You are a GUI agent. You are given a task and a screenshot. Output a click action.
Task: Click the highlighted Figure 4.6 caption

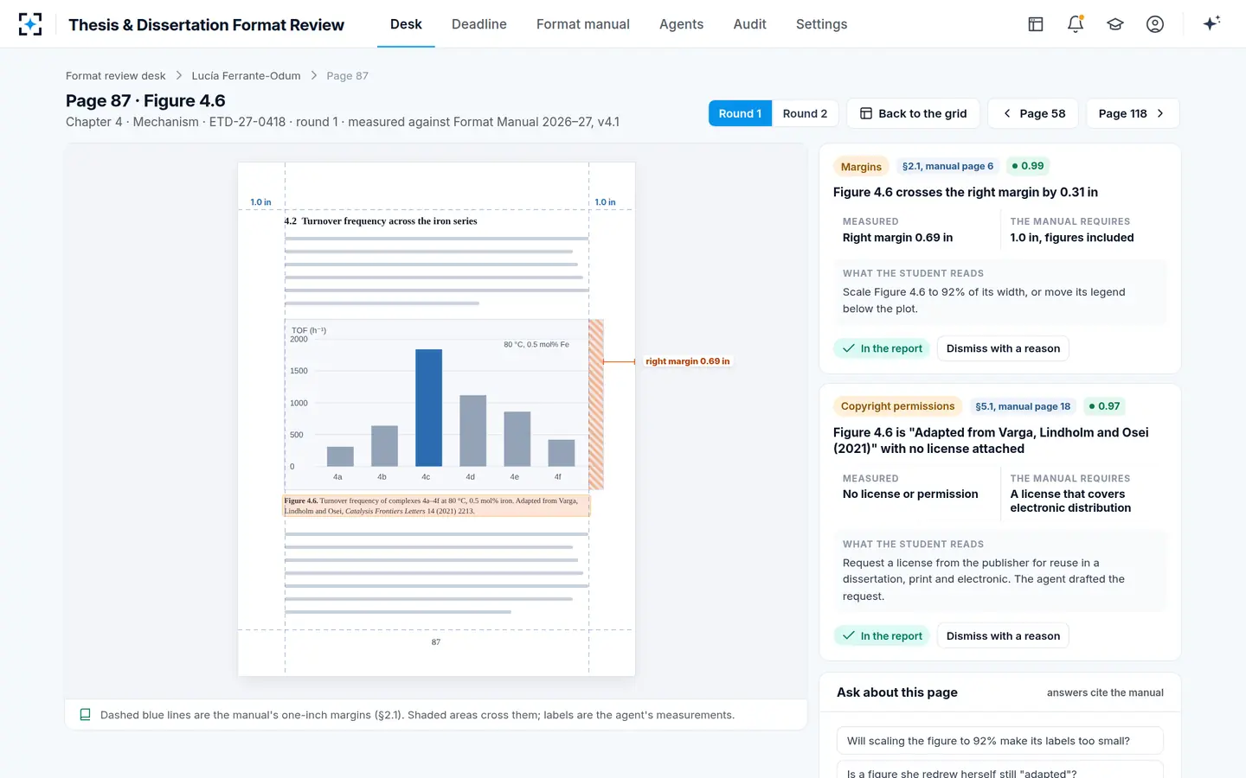pos(437,506)
